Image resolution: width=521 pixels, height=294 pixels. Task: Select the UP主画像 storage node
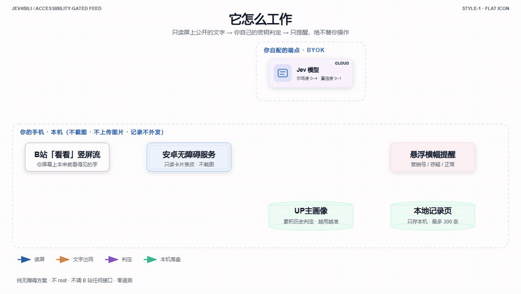pyautogui.click(x=311, y=216)
